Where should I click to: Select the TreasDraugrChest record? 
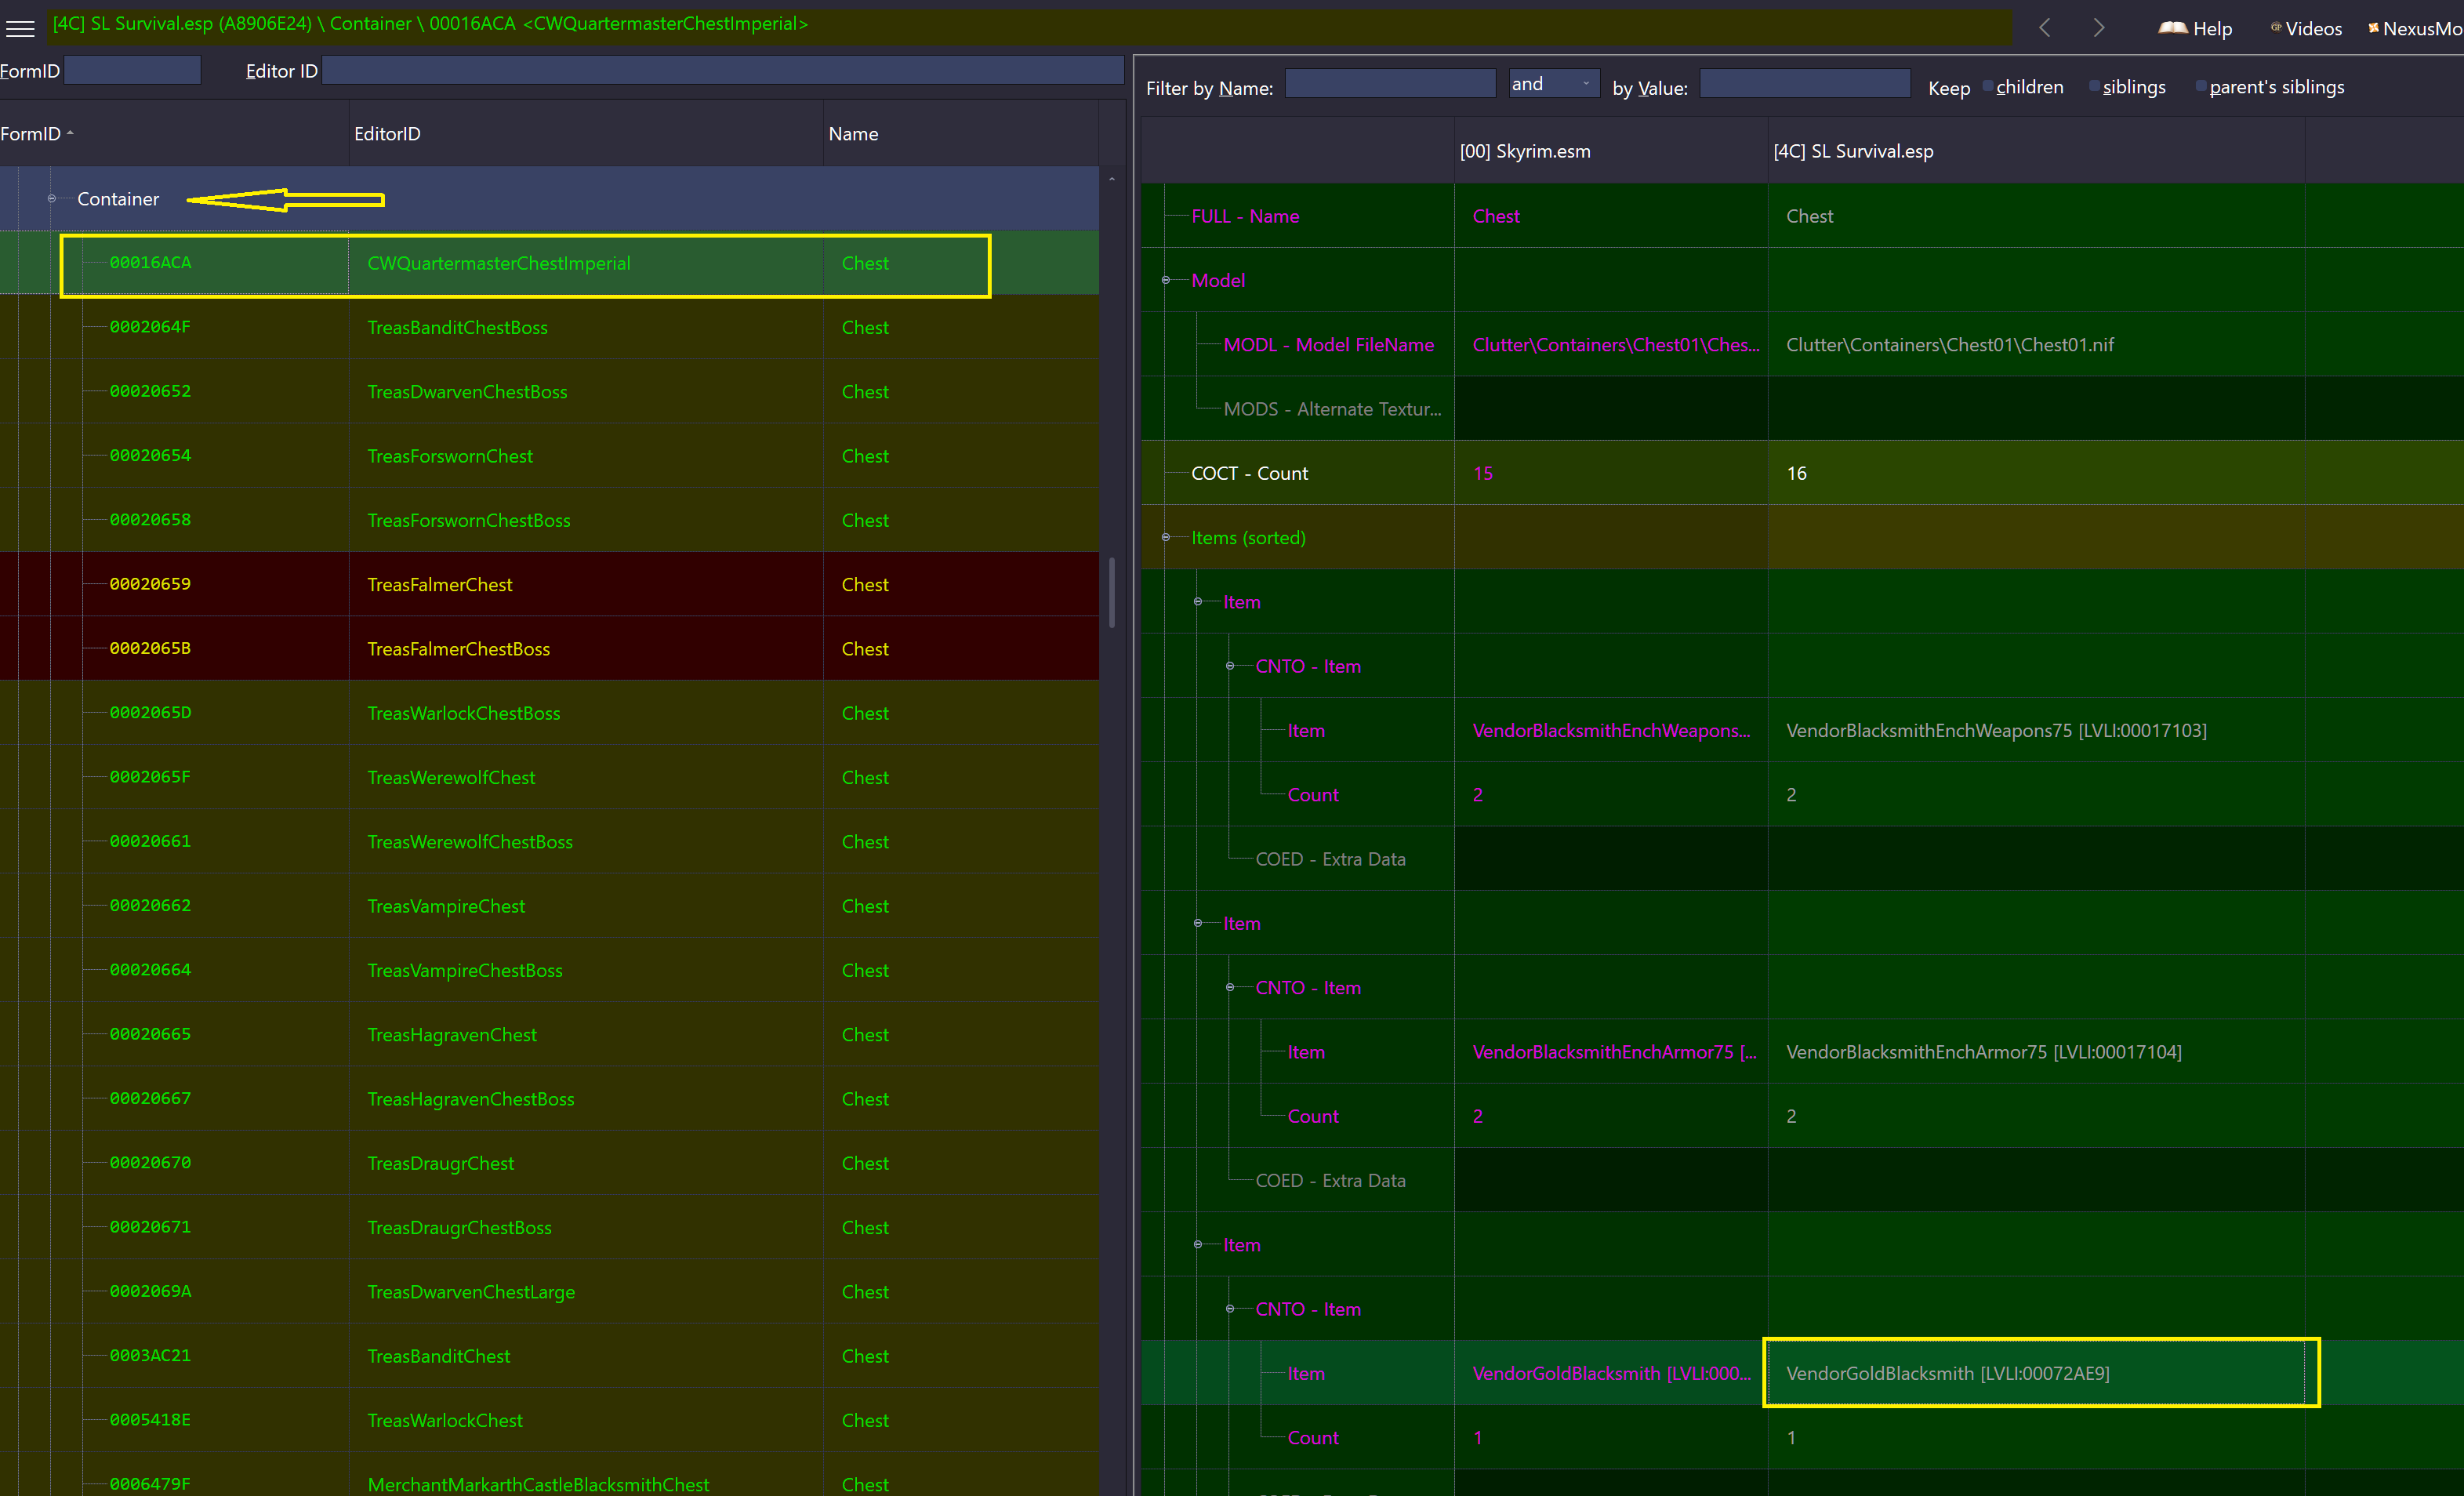549,1163
